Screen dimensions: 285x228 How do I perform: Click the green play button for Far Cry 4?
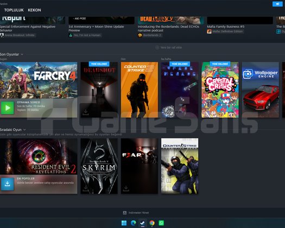(x=7, y=108)
